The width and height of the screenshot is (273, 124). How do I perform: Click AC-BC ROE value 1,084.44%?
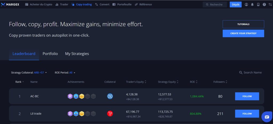click(197, 96)
